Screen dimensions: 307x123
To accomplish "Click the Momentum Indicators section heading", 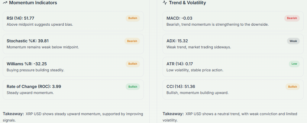I will coord(33,3).
